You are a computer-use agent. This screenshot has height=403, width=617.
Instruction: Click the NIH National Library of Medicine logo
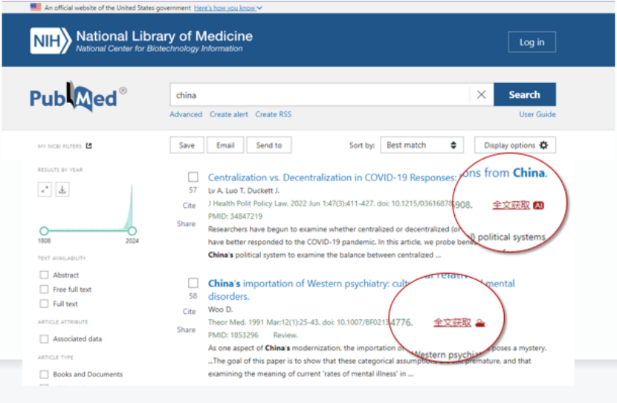141,42
